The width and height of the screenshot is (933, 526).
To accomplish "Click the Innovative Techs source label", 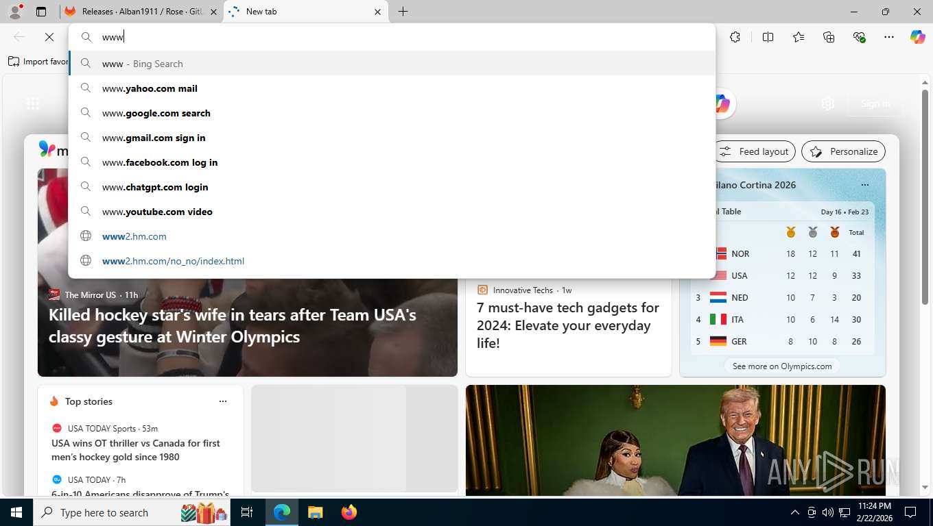I will click(x=523, y=290).
